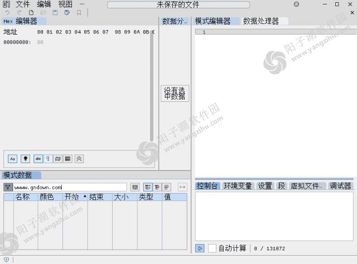Open the 环境变量 tab
This screenshot has height=264, width=357.
tap(238, 186)
